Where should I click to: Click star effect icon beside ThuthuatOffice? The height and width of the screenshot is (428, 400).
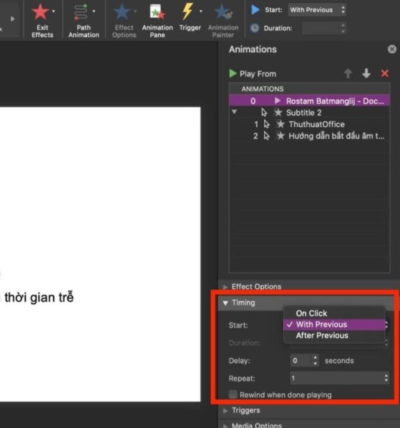click(x=281, y=124)
